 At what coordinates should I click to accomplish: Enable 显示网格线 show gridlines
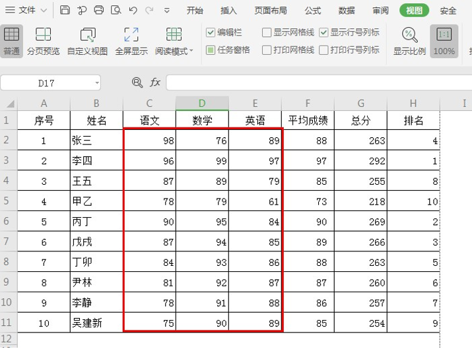[x=267, y=32]
